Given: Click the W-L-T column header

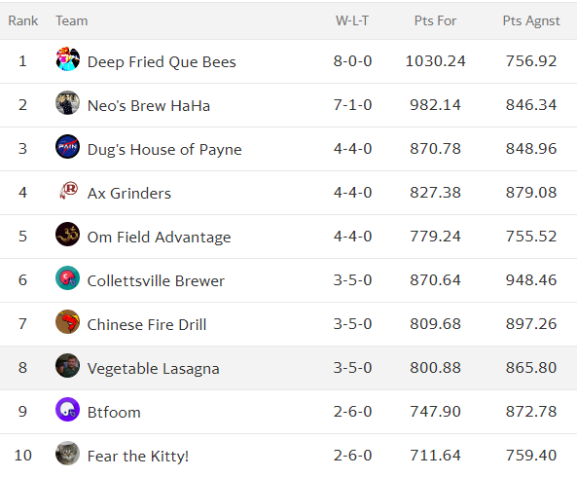Looking at the screenshot, I should click(352, 20).
